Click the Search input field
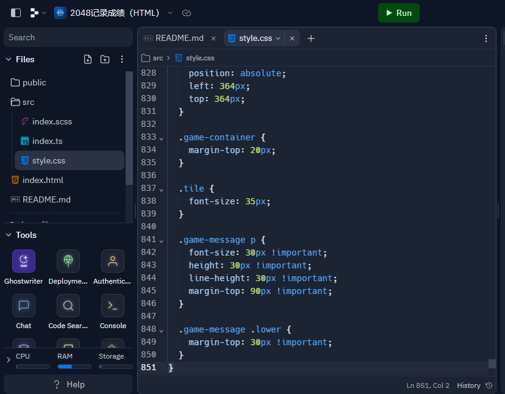Image resolution: width=505 pixels, height=394 pixels. [x=68, y=37]
